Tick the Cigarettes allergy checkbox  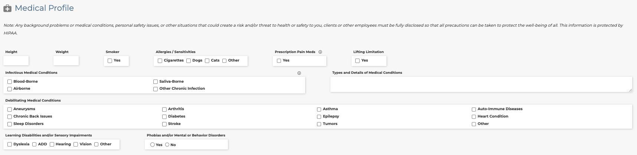pos(160,61)
